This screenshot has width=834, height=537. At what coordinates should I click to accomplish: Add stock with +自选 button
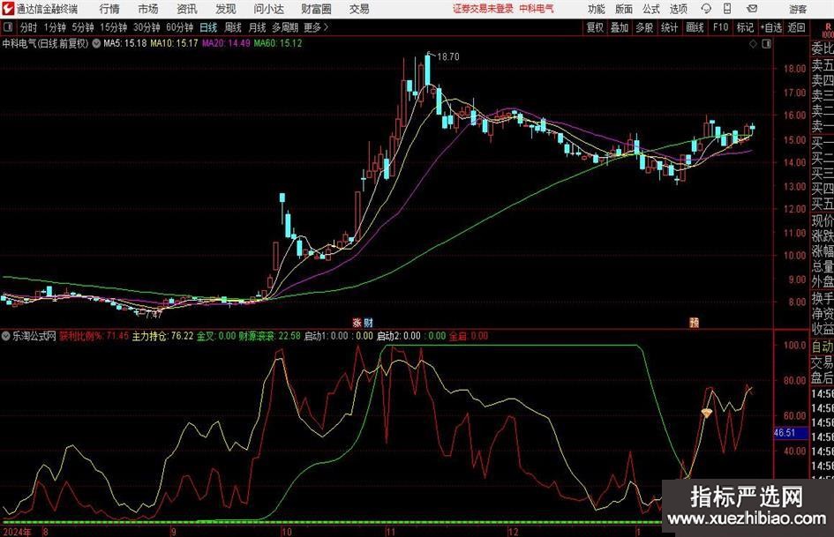click(x=771, y=27)
